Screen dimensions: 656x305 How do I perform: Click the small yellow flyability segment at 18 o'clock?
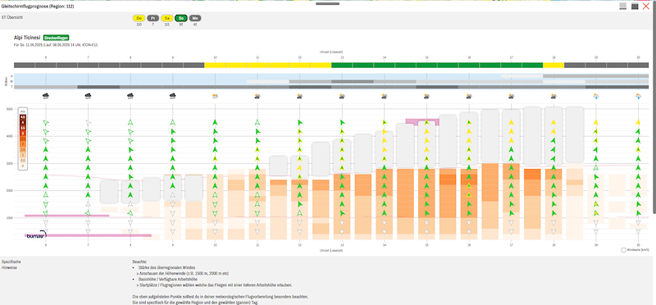point(553,65)
